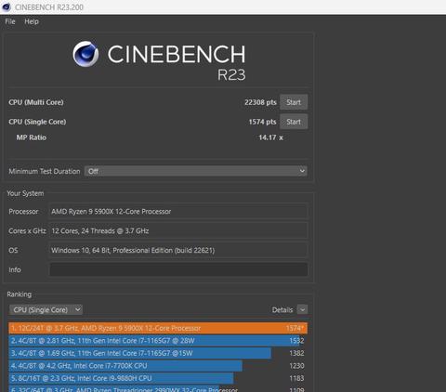Image resolution: width=446 pixels, height=392 pixels.
Task: Open the File menu
Action: pyautogui.click(x=10, y=21)
